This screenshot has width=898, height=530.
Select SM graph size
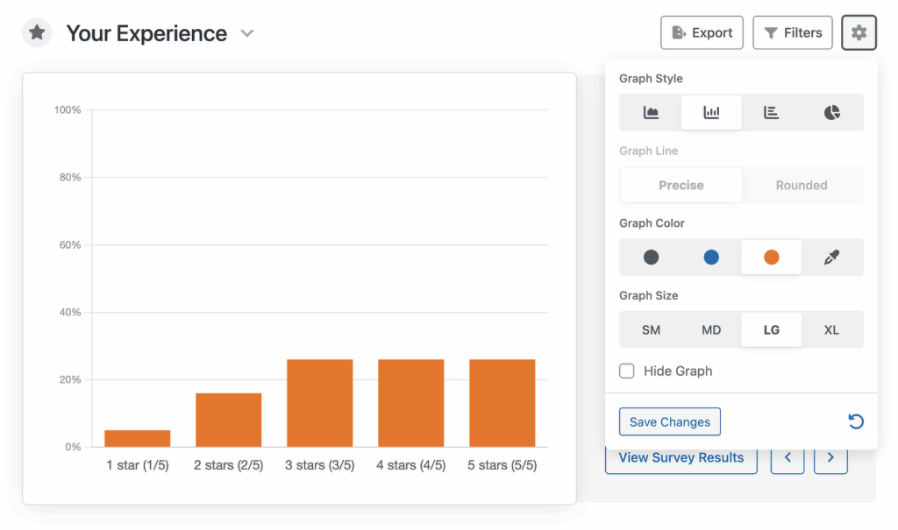coord(650,329)
